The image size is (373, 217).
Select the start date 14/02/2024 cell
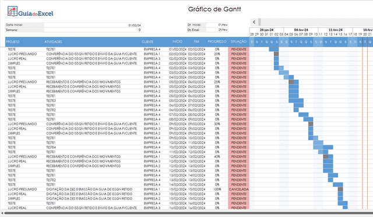pyautogui.click(x=178, y=184)
